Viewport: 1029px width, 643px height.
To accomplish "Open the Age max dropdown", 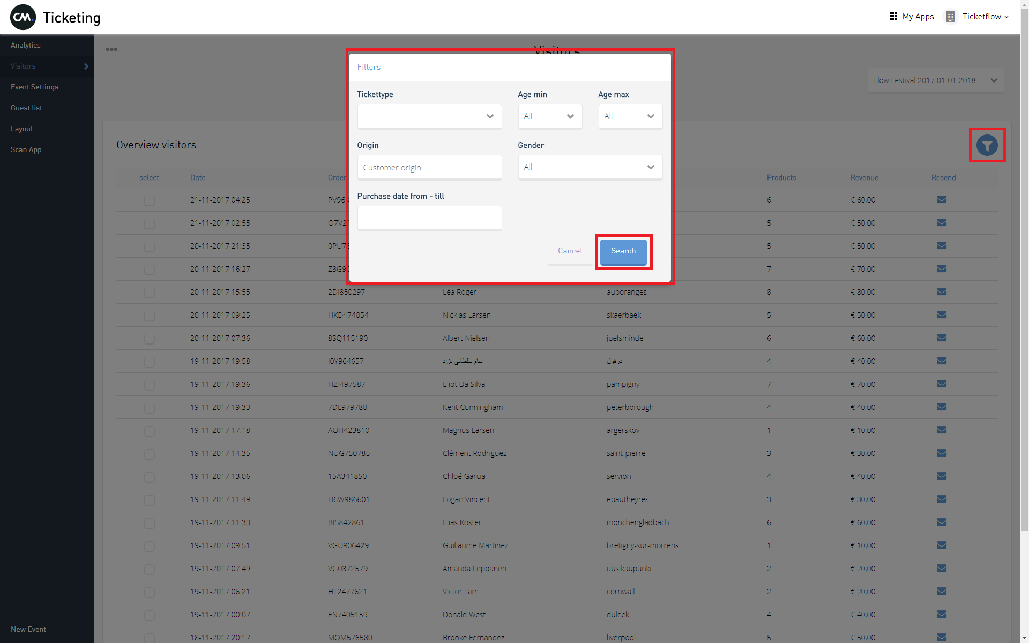I will click(x=630, y=116).
